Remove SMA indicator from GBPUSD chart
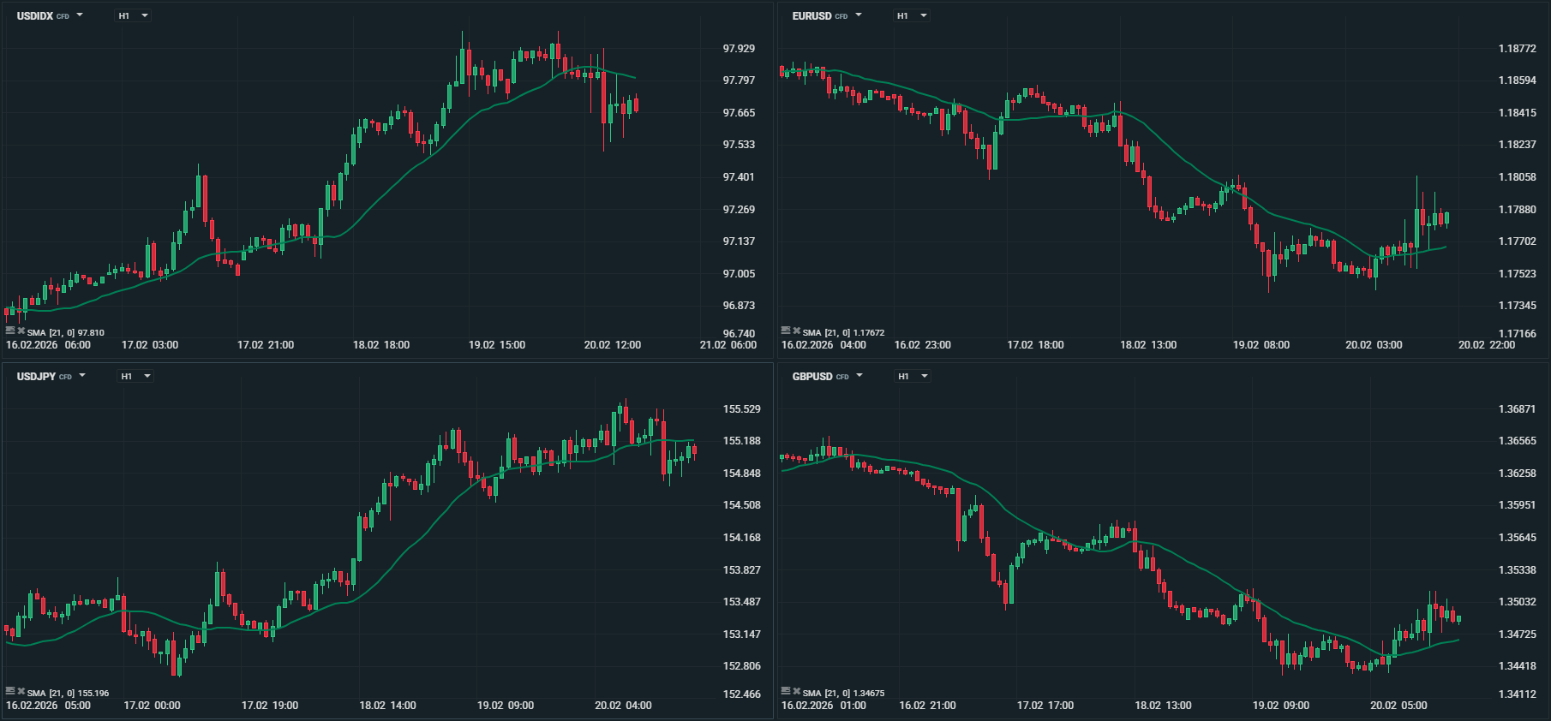The width and height of the screenshot is (1551, 721). point(797,691)
